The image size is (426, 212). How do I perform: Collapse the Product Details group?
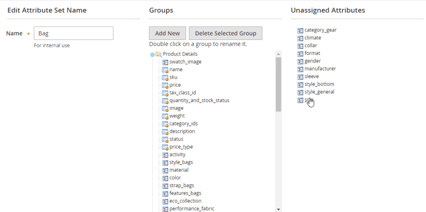[152, 54]
